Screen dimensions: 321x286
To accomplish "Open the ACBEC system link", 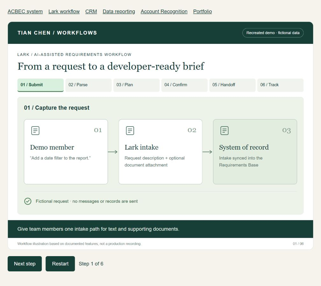I will pos(25,11).
